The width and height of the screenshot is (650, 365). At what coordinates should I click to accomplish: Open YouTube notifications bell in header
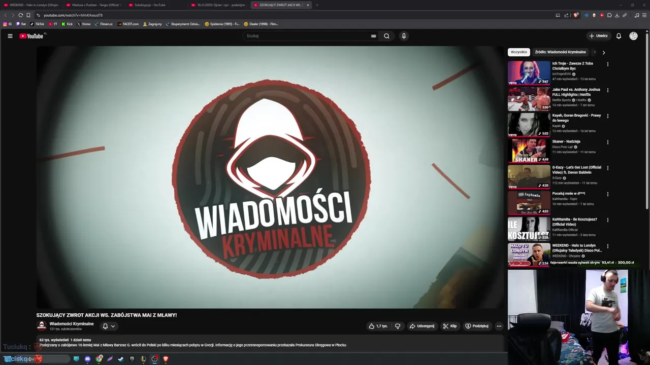pos(619,36)
